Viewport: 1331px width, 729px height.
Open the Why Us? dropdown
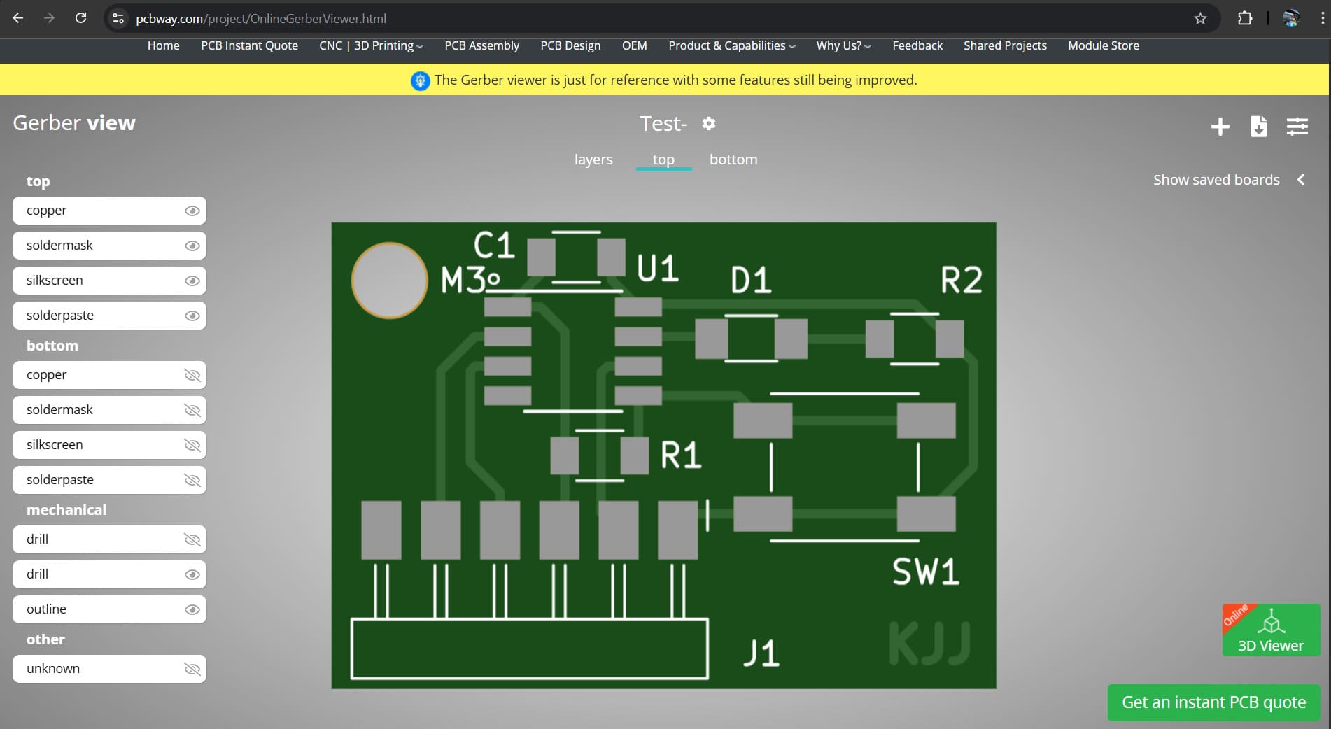click(x=842, y=45)
